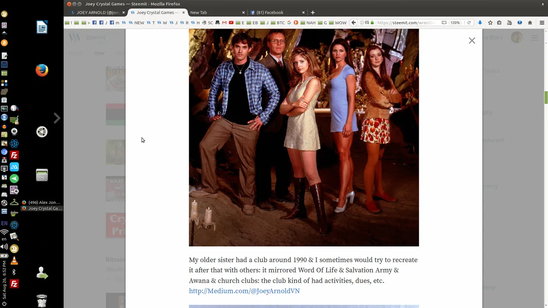
Task: Open the file archive drawer icon
Action: pos(42,175)
